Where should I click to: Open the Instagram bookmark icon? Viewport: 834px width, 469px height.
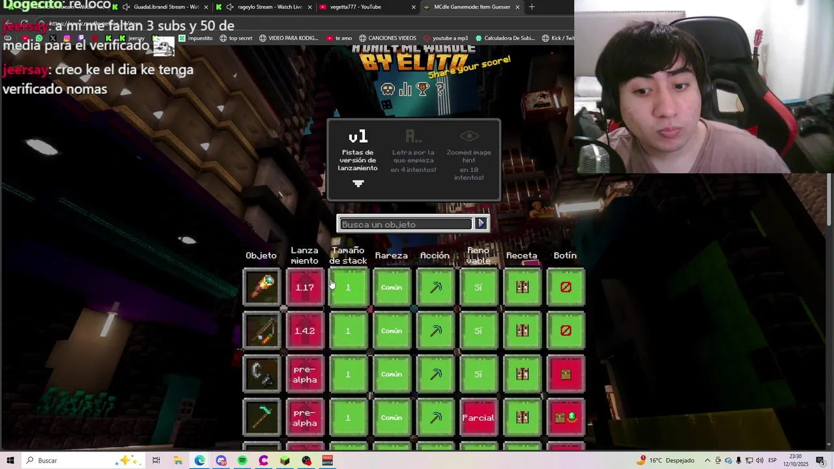(66, 38)
